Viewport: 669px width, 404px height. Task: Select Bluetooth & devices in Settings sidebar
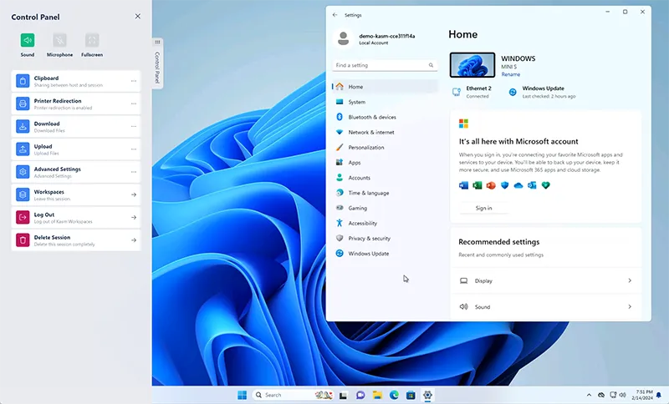372,117
